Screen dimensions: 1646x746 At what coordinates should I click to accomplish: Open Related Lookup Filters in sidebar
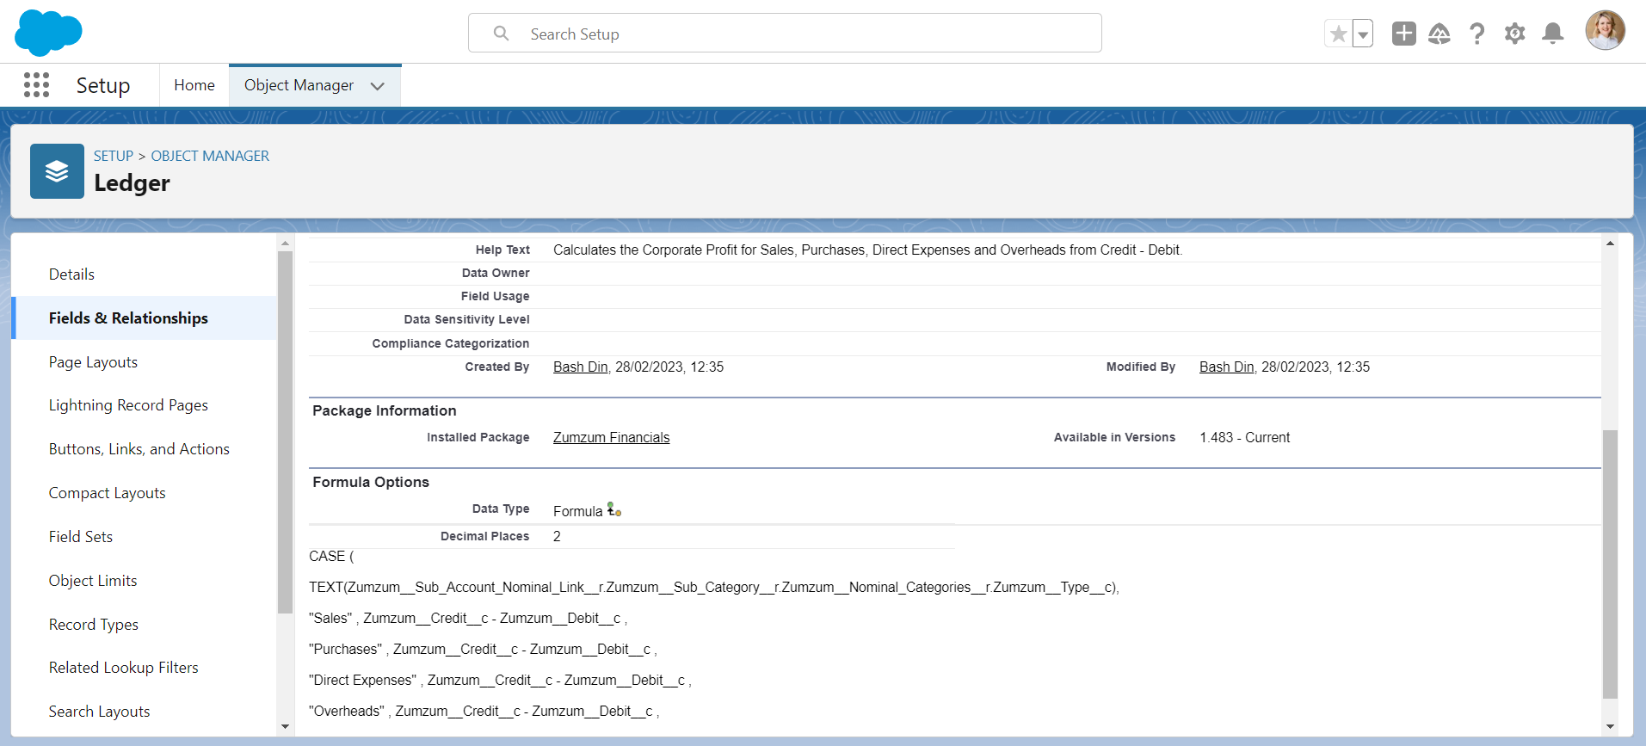(x=123, y=668)
